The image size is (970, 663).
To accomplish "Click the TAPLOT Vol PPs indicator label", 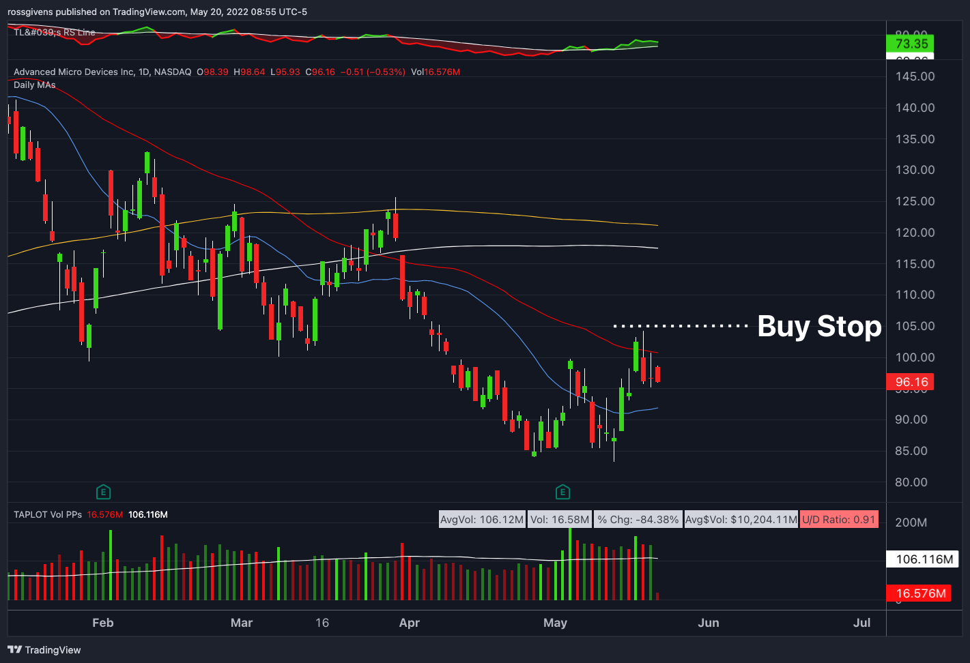I will [x=48, y=515].
